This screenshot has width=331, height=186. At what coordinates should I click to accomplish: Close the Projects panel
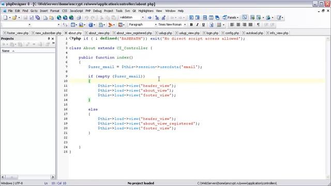coord(53,39)
